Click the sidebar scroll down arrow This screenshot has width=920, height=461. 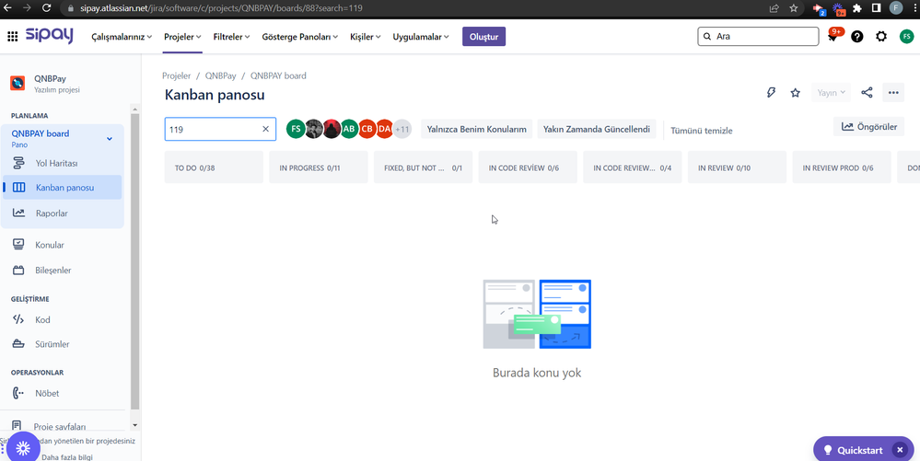click(x=135, y=424)
